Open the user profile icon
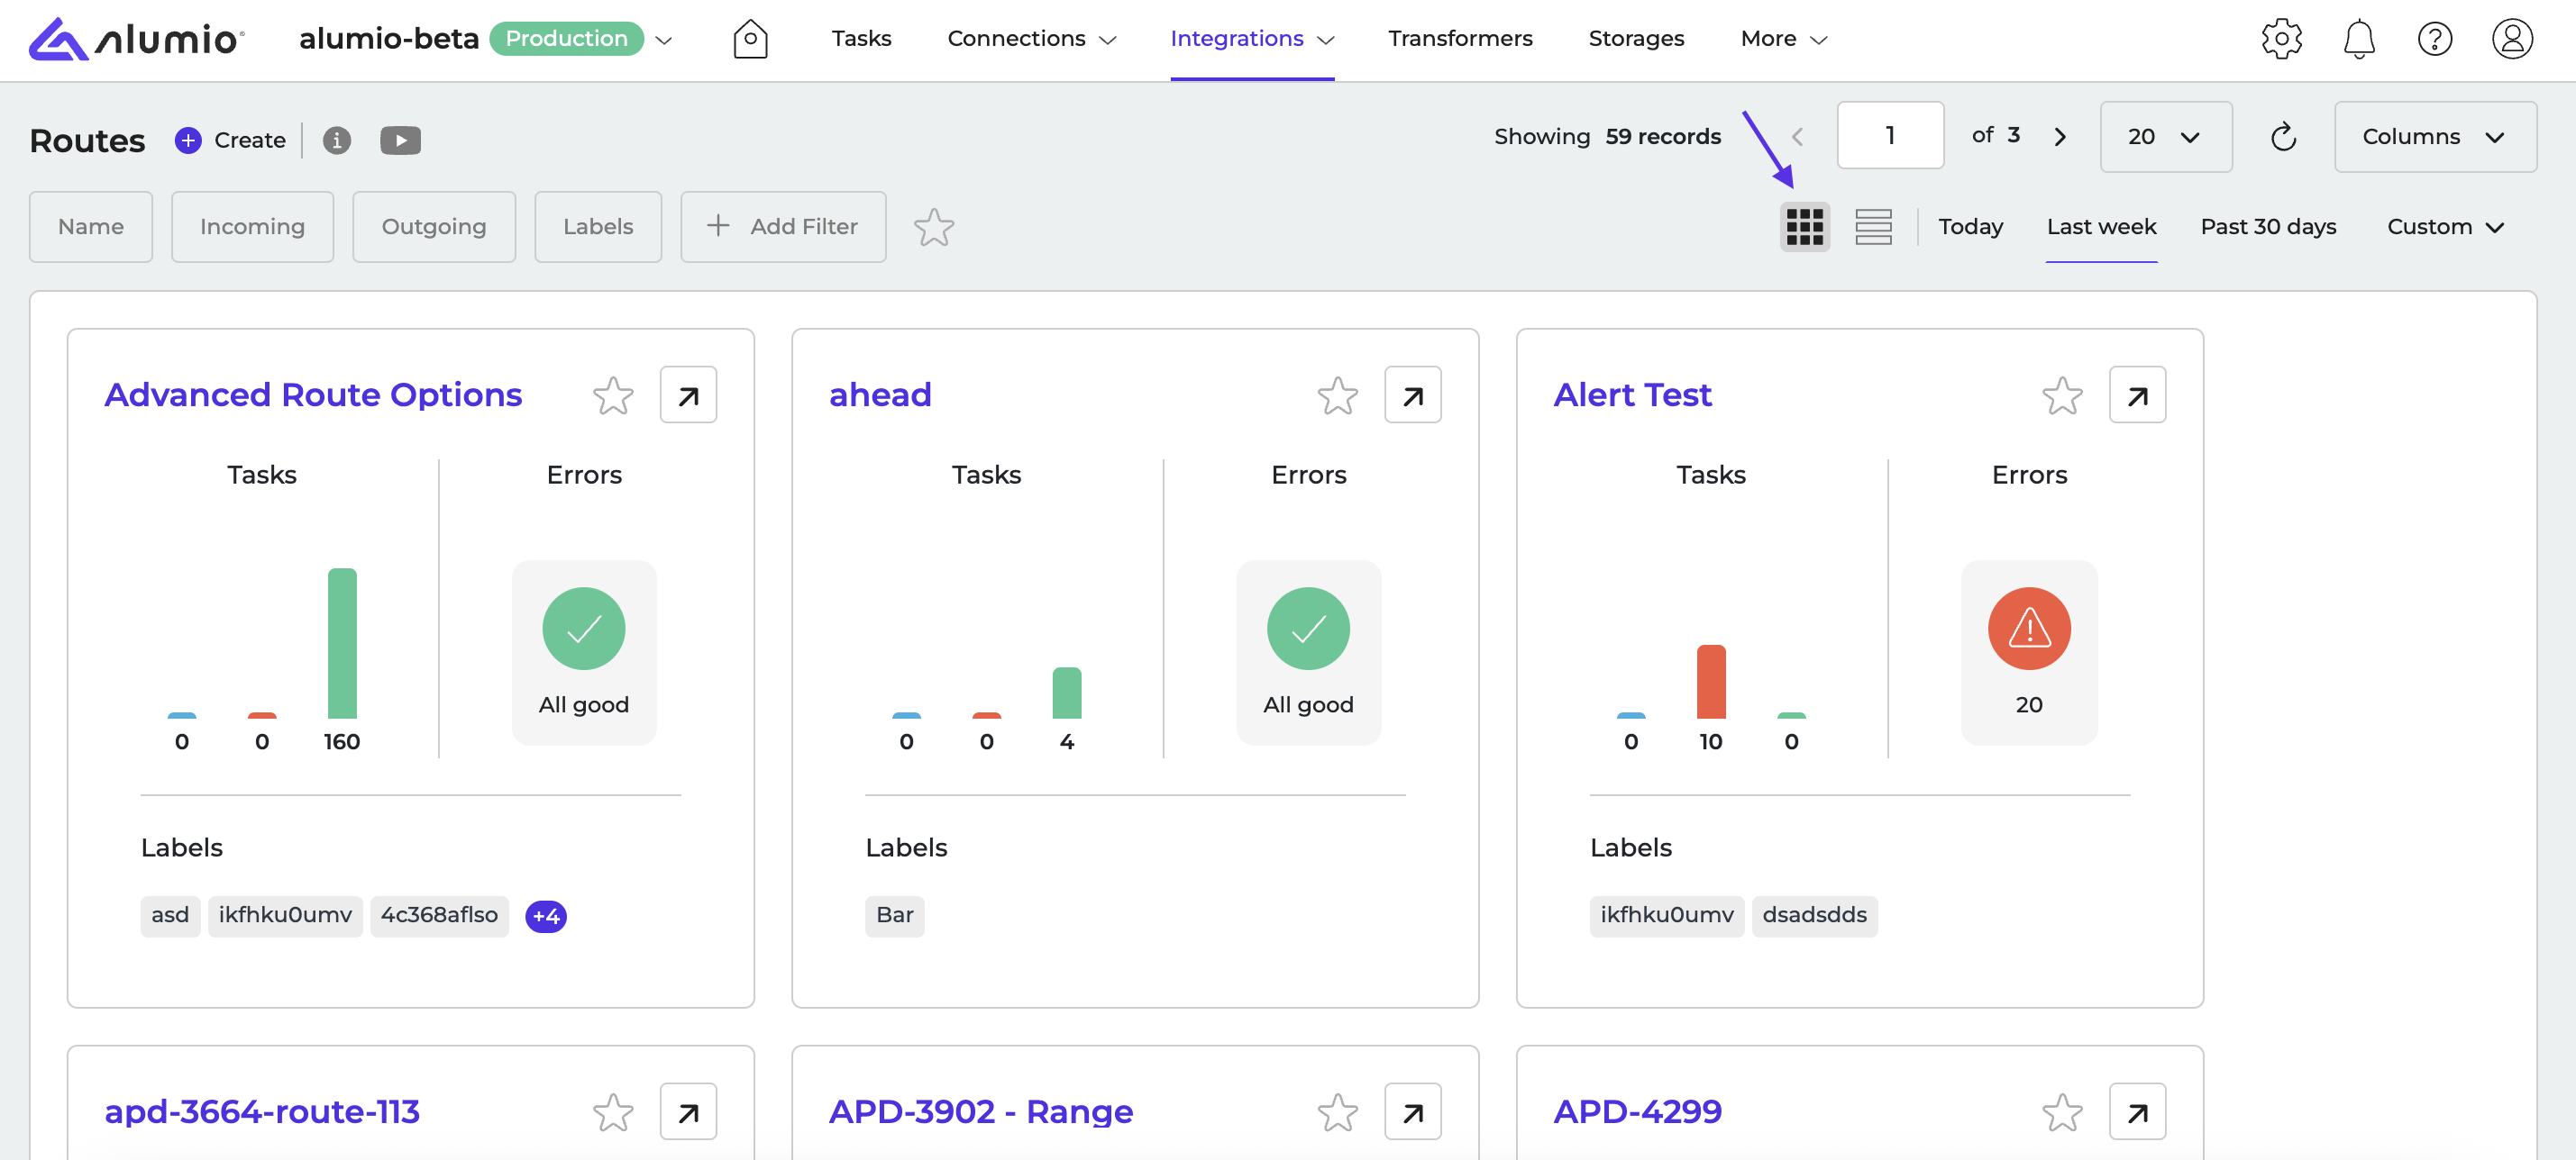The height and width of the screenshot is (1160, 2576). [x=2511, y=39]
